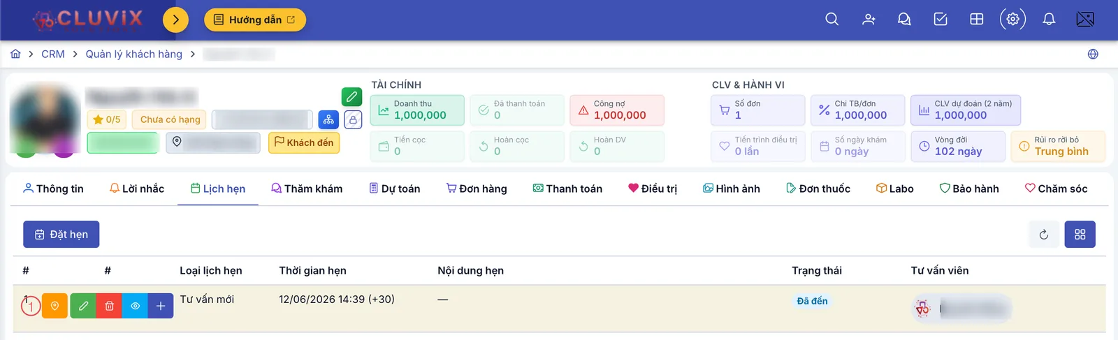Click the CRM breadcrumb link

tap(53, 54)
